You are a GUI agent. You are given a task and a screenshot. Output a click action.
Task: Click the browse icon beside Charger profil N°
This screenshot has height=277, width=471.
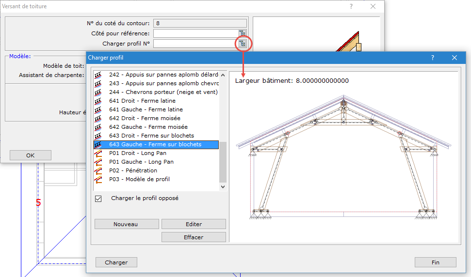[x=242, y=44]
